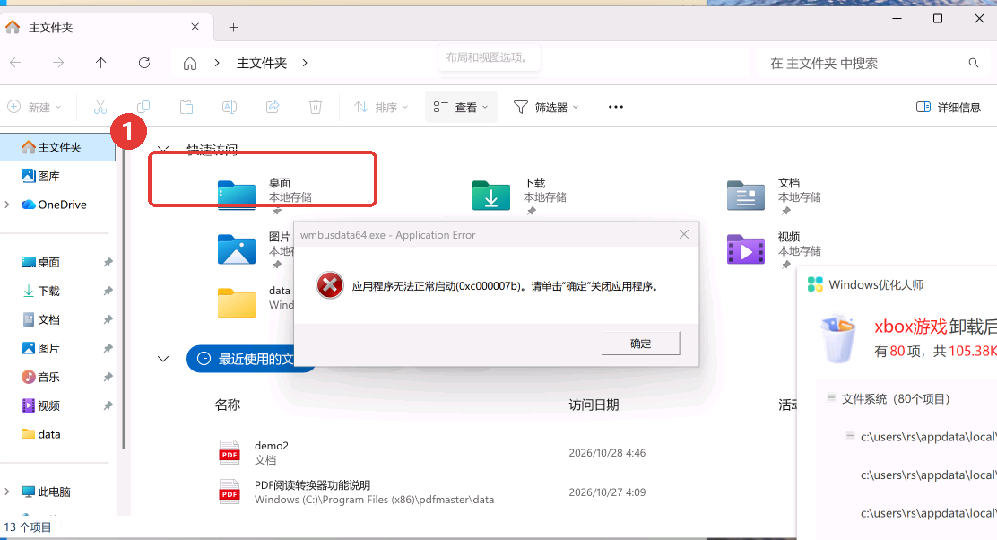
Task: Click the 名称 column header
Action: point(228,405)
